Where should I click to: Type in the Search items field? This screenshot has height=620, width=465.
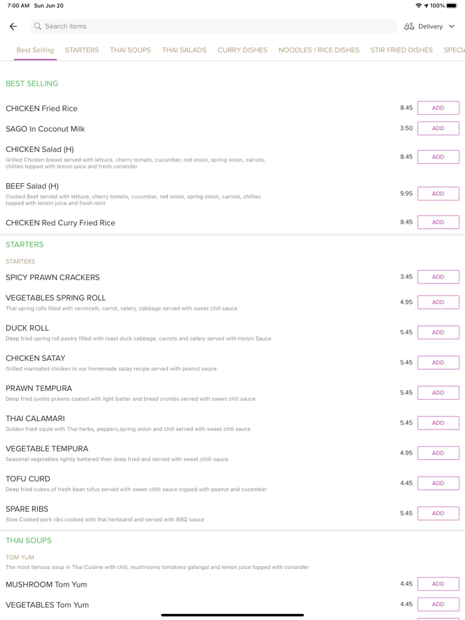point(213,27)
